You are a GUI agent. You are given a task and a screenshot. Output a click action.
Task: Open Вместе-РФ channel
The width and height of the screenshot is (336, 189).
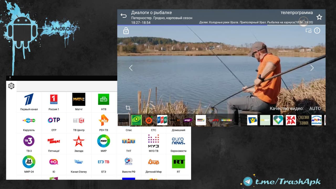[129, 164]
